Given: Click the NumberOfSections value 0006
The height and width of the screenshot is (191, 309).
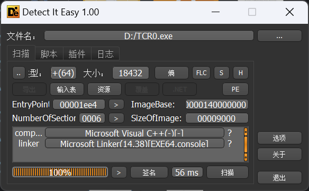Looking at the screenshot, I should 92,119.
